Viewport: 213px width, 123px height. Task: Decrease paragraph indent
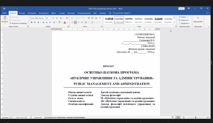click(x=89, y=18)
